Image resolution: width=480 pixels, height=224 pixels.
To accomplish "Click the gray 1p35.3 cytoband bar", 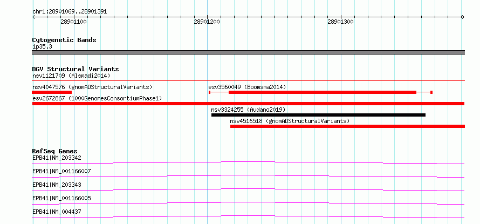I will click(x=248, y=52).
